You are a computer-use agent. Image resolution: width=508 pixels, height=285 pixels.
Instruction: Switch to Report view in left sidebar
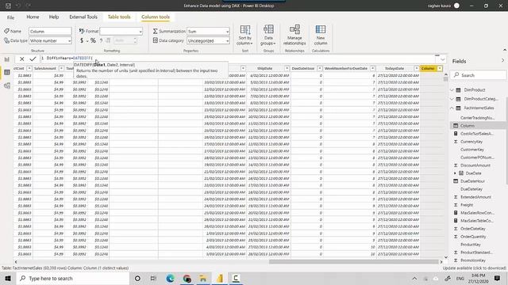point(7,59)
